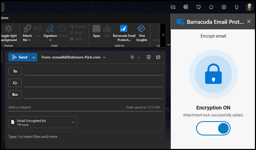The image size is (256, 150).
Task: Click 'Attachment lock successfully added.' text
Action: 213,115
